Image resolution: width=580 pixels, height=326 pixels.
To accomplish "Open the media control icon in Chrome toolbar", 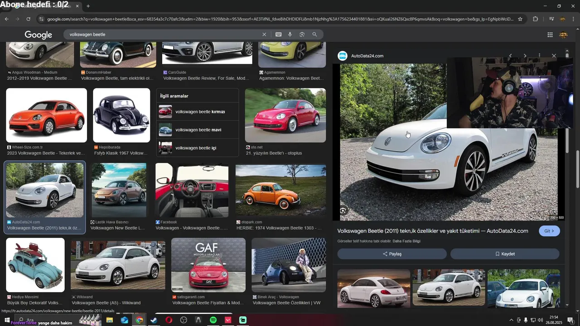I will 551,19.
